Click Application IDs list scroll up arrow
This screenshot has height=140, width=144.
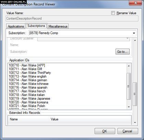129,66
